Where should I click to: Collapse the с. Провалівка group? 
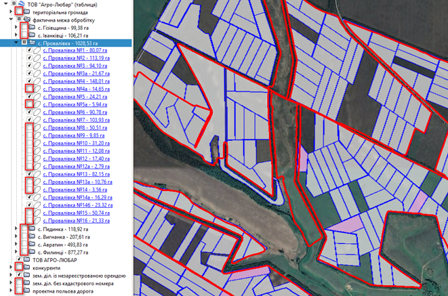click(16, 43)
